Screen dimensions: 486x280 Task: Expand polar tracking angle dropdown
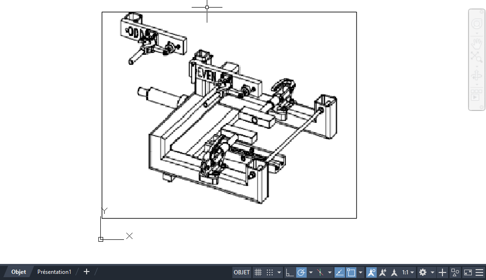pyautogui.click(x=310, y=272)
